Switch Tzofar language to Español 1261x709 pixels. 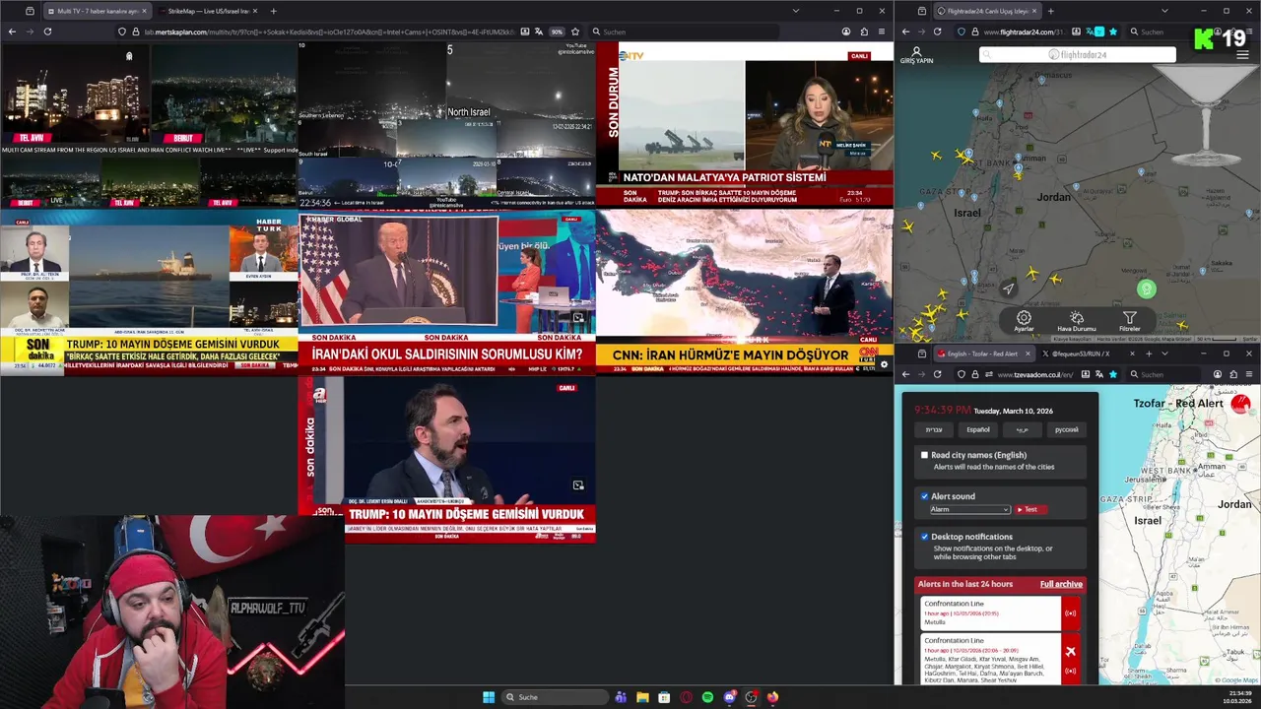977,429
